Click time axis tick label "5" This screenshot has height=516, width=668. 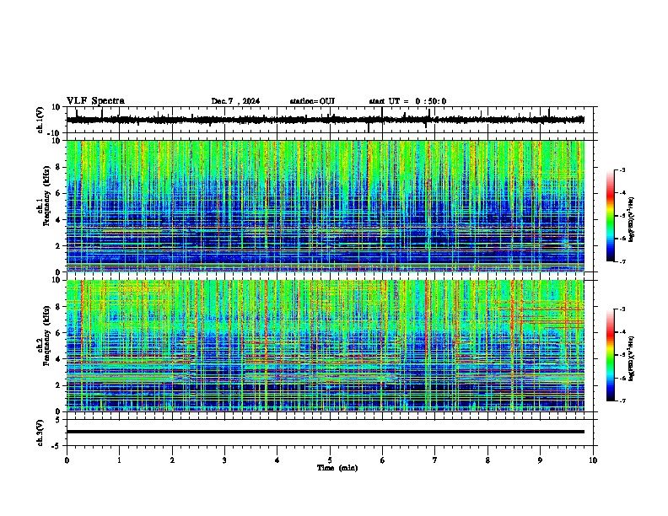coord(330,460)
